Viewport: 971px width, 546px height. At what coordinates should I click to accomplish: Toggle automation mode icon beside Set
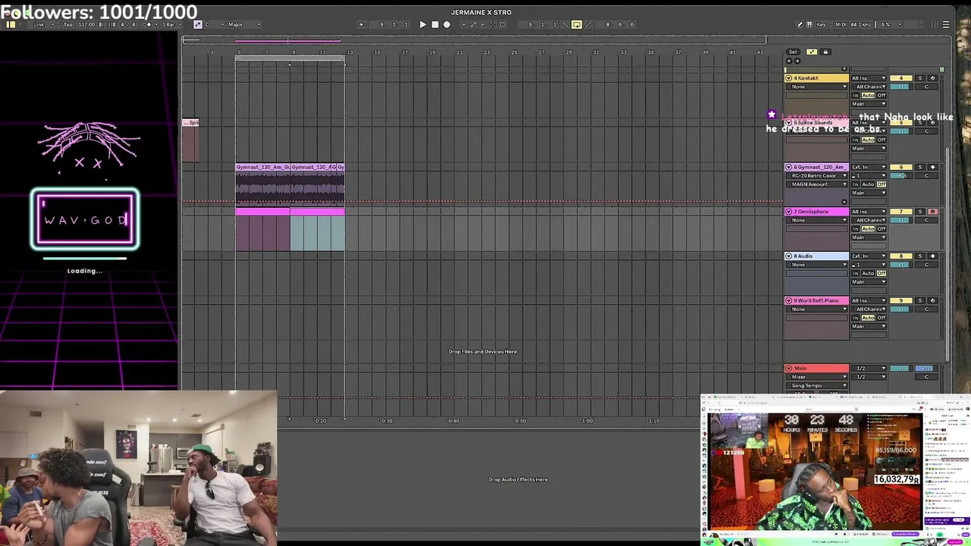coord(812,52)
